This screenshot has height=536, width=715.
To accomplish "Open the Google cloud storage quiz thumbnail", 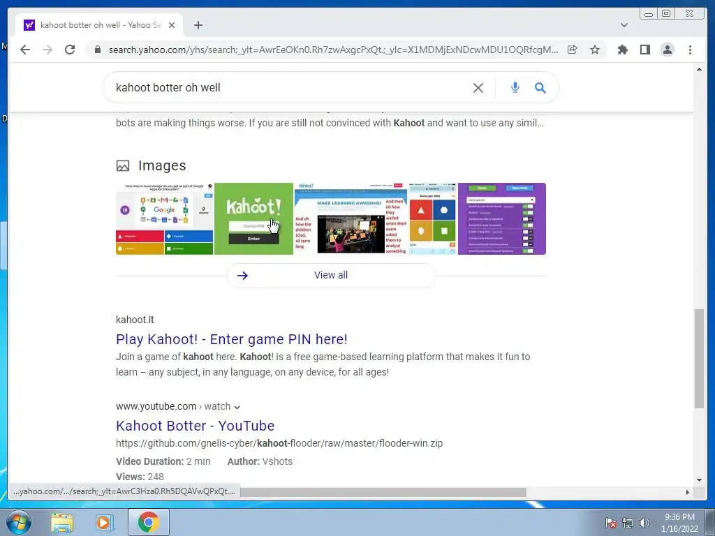I will click(x=165, y=218).
